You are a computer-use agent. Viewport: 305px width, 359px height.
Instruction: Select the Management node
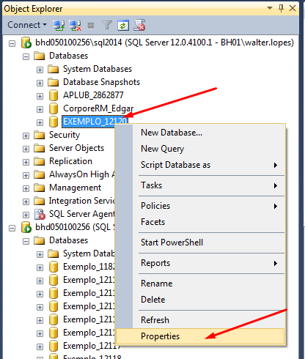75,188
